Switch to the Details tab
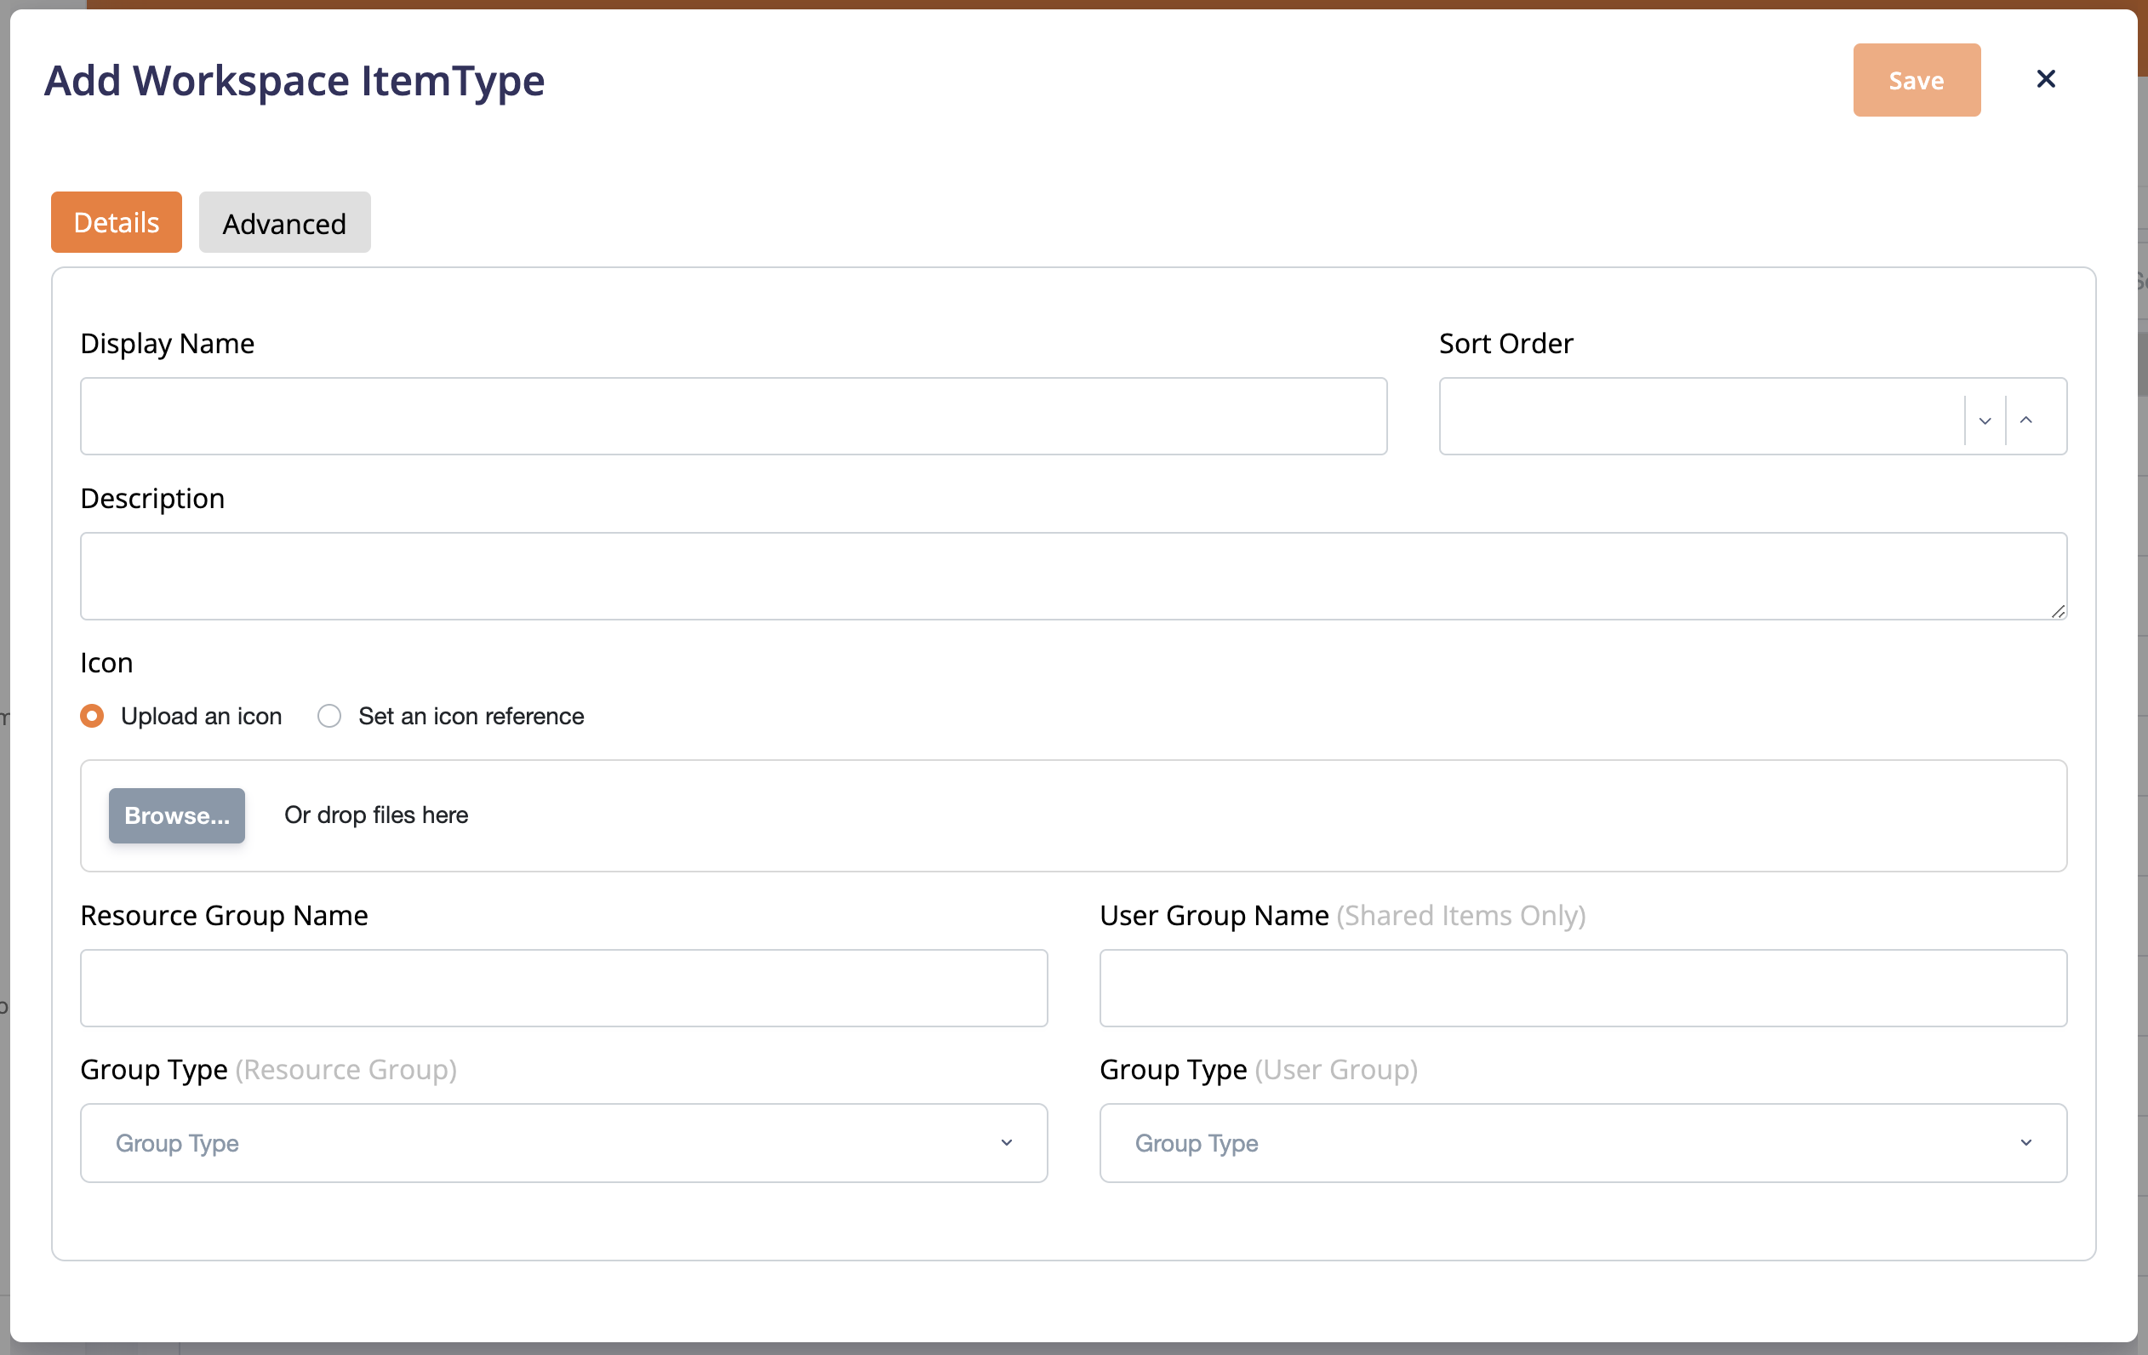 point(116,223)
